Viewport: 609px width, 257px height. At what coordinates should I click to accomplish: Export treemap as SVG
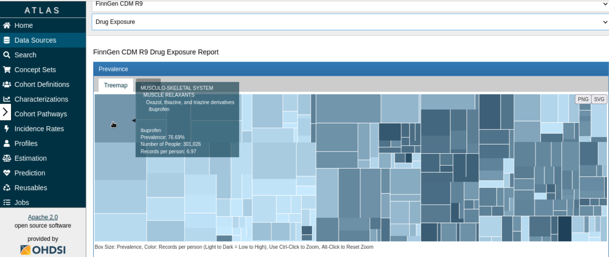(599, 100)
